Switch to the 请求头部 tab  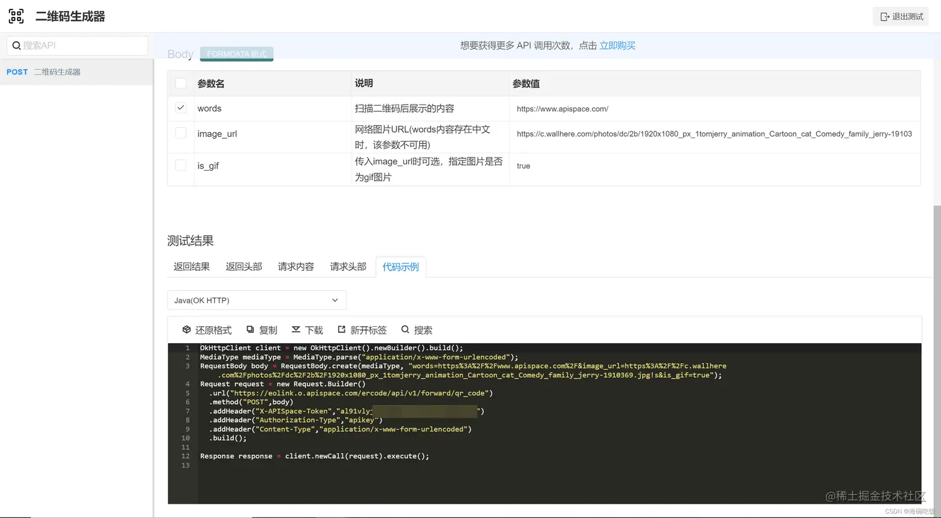click(348, 266)
